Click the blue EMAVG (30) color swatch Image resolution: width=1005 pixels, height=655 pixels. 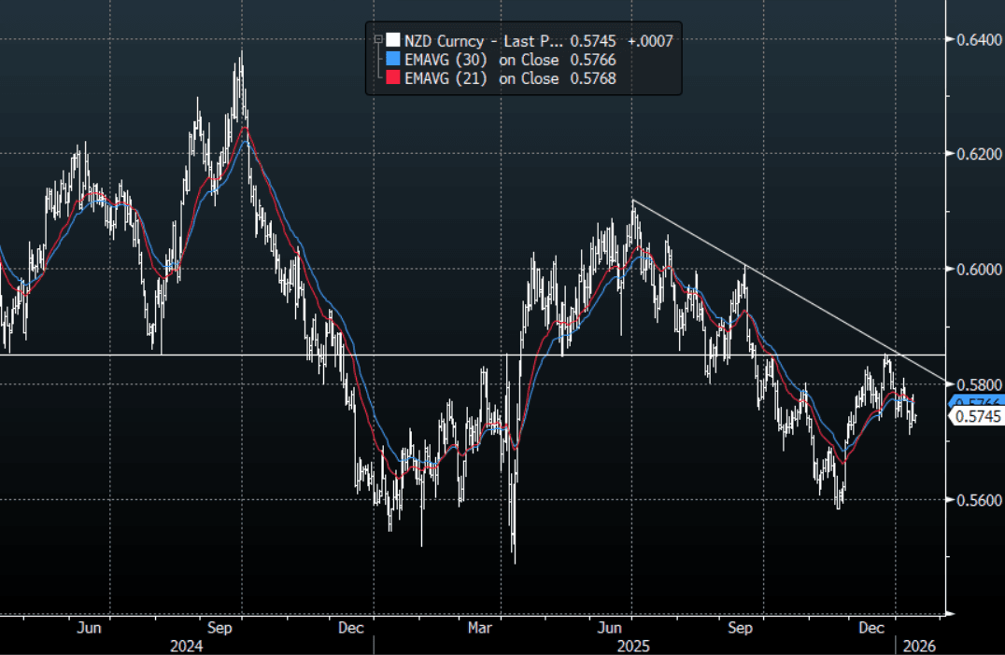click(x=393, y=60)
